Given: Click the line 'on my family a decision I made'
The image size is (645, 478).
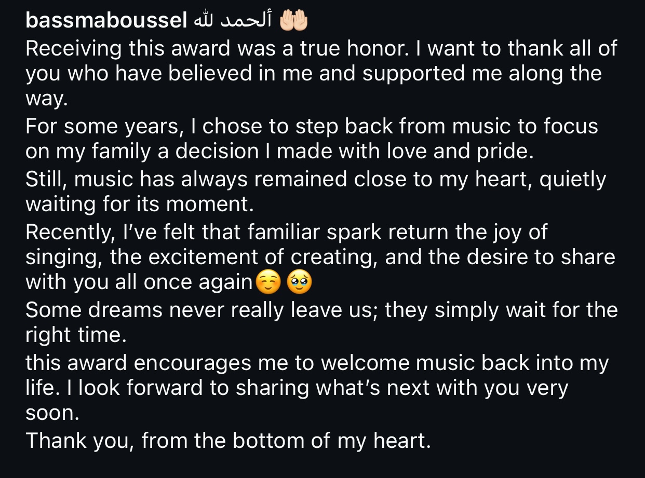Looking at the screenshot, I should (279, 152).
